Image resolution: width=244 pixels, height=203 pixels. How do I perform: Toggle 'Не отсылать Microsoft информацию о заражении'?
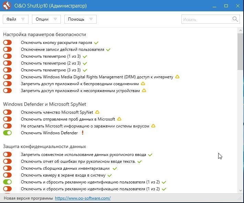(7, 126)
